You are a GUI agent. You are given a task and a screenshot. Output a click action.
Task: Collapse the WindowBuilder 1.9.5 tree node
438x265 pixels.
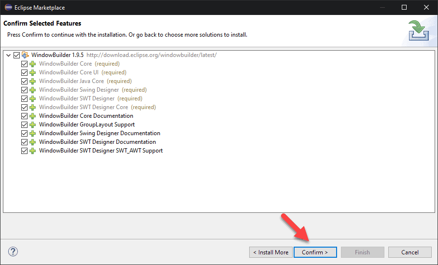9,56
